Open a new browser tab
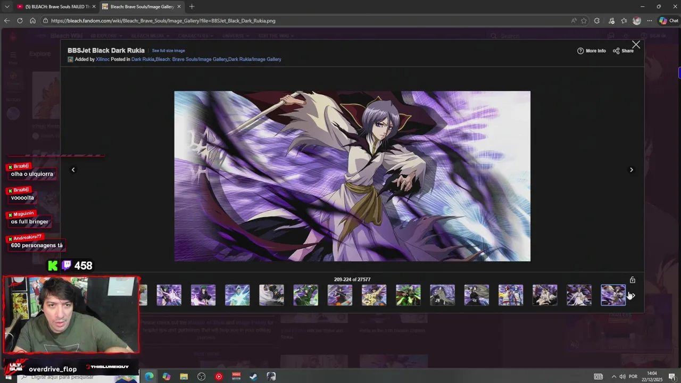Image resolution: width=681 pixels, height=383 pixels. 192,6
